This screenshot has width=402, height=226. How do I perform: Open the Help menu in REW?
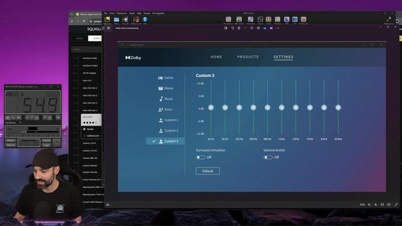(x=139, y=13)
